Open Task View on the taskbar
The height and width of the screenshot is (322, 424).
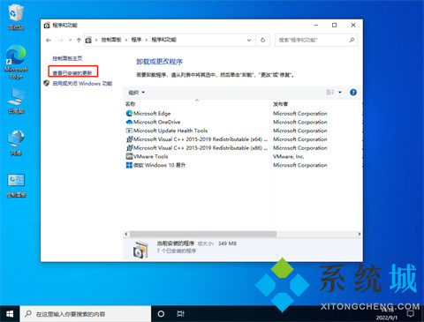180,314
